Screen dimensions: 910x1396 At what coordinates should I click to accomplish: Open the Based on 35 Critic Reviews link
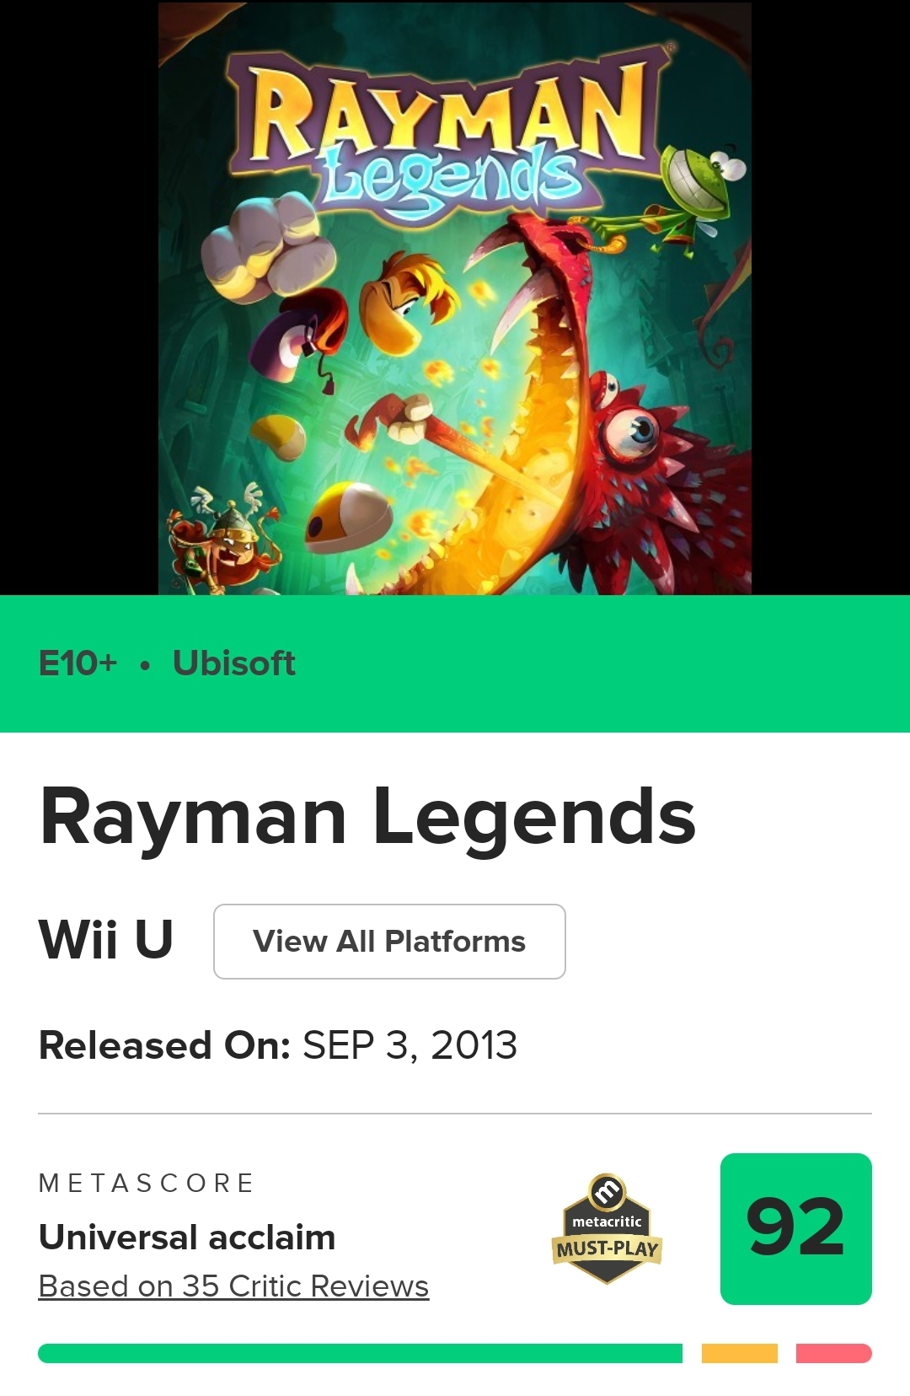[233, 1286]
